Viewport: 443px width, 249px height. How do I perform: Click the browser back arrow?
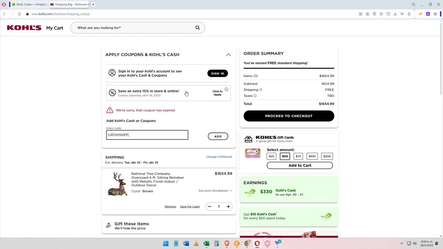[x=4, y=14]
